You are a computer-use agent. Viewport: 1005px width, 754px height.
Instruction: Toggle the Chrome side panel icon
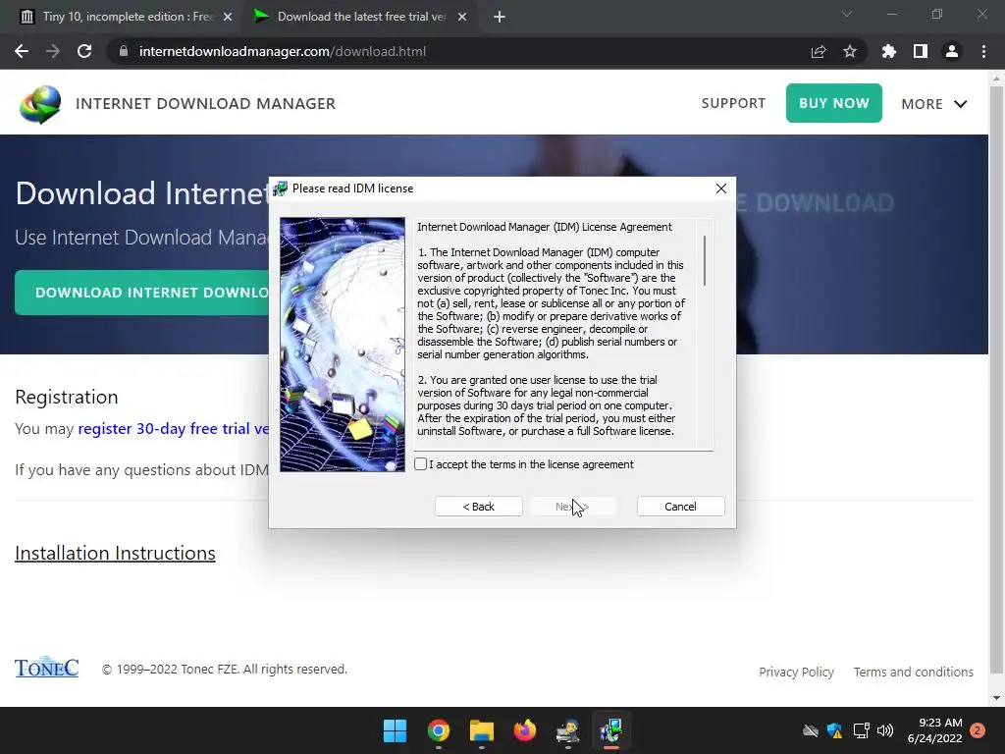[920, 51]
